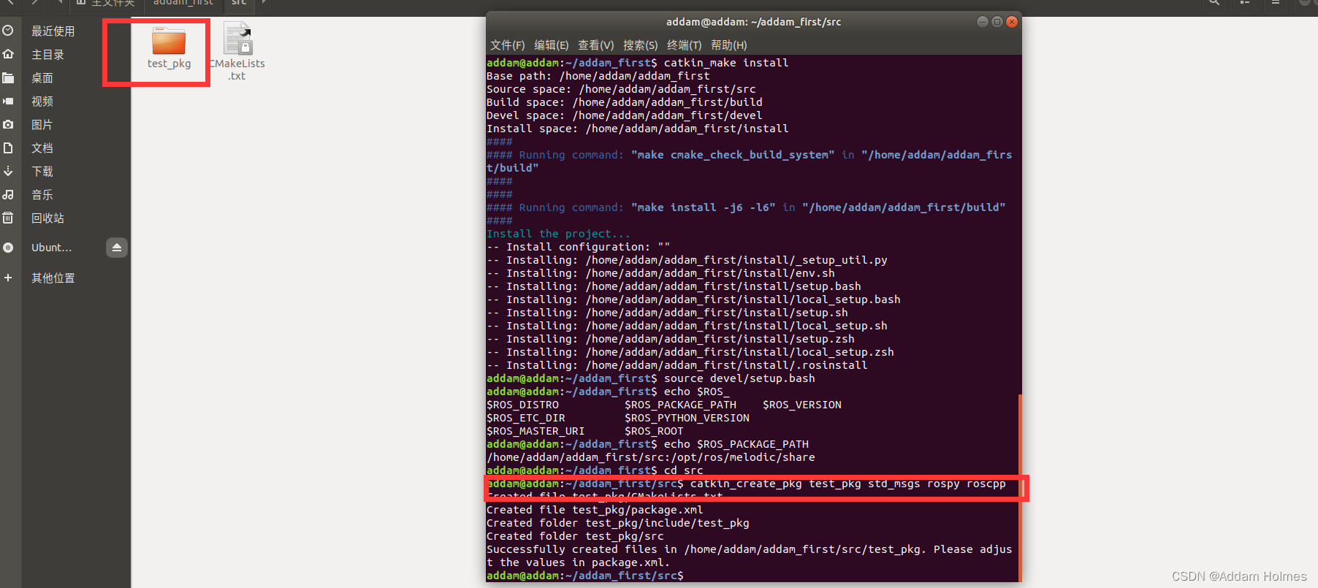Image resolution: width=1318 pixels, height=588 pixels.
Task: Click $ROS_DISTRO completion entry
Action: pyautogui.click(x=522, y=405)
